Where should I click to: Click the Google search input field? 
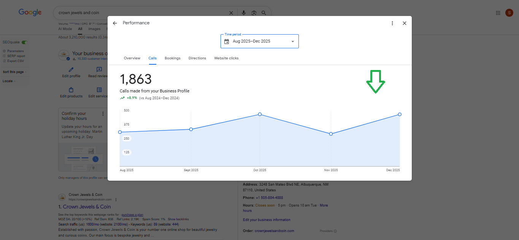(141, 13)
